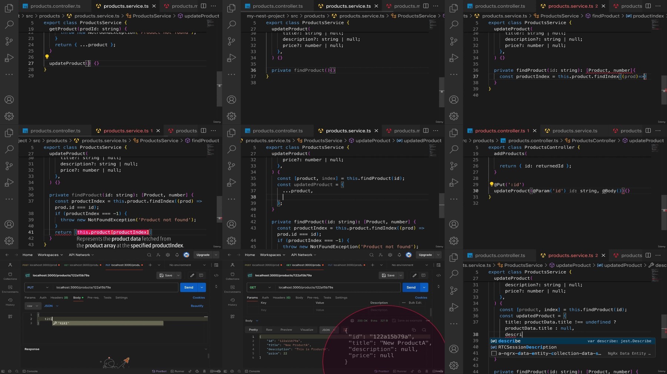667x374 pixels.
Task: Click Split Editor in the panel showing getProduct
Action: click(x=203, y=6)
